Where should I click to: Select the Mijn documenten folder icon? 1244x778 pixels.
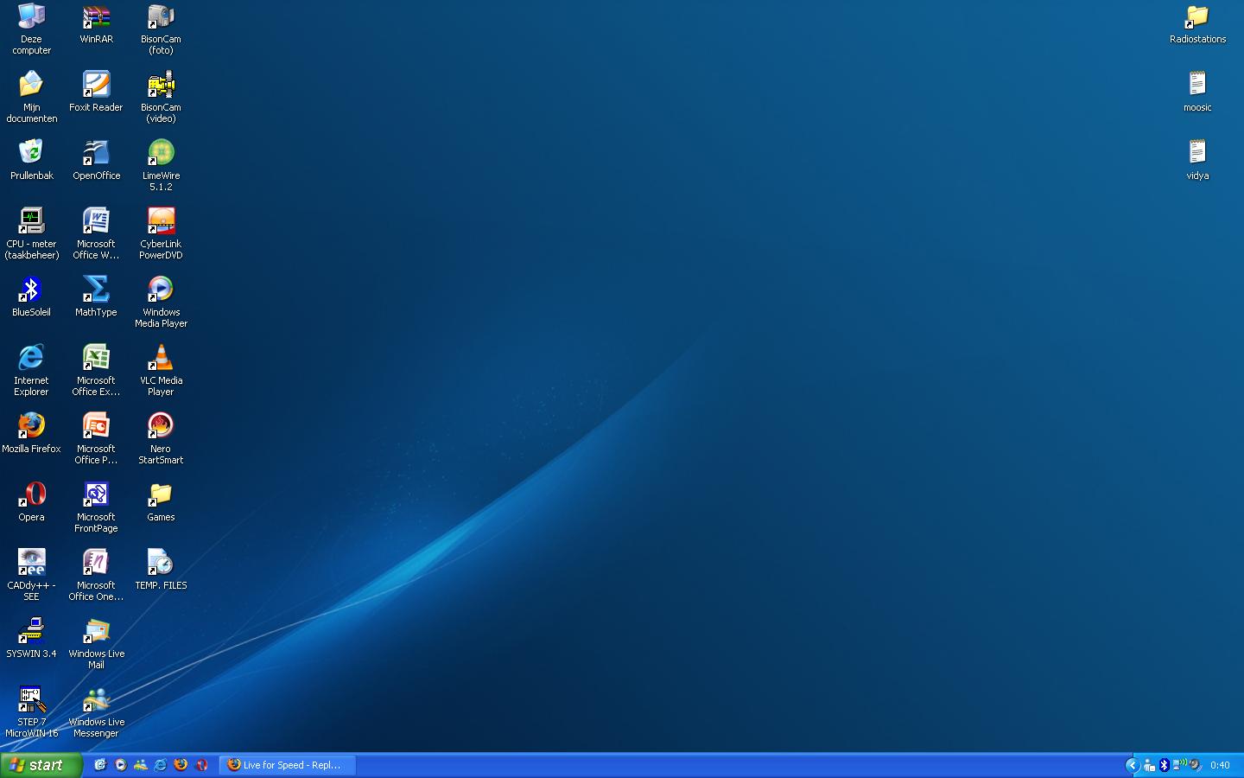[31, 97]
